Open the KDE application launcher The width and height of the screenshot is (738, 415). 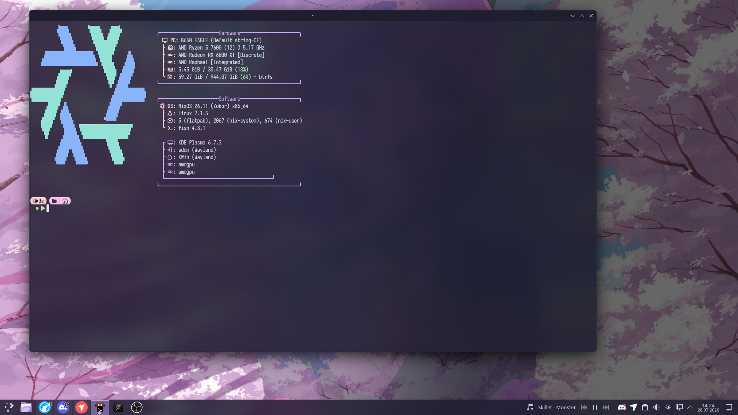[9, 407]
